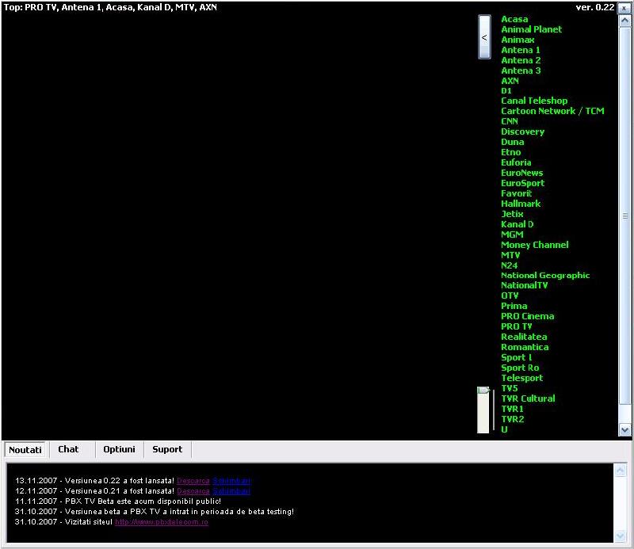Viewport: 634px width, 549px height.
Task: Switch to EuroSport
Action: coord(522,183)
